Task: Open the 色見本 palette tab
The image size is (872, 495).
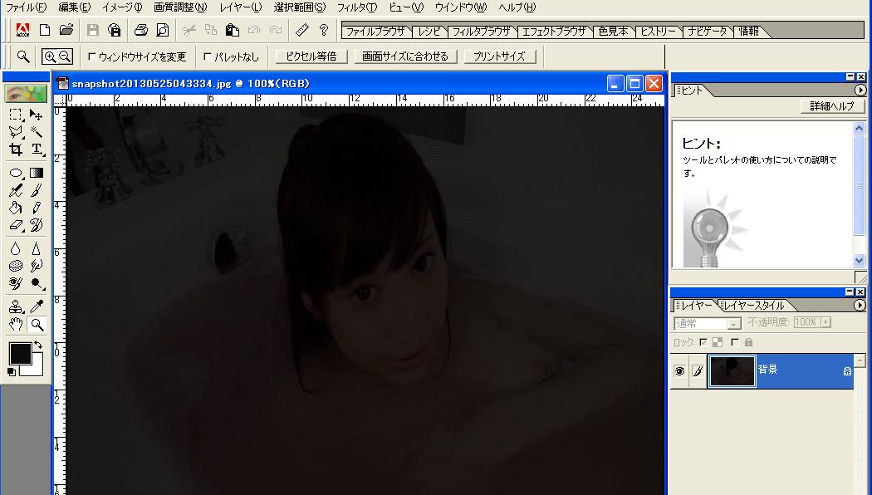Action: 614,32
